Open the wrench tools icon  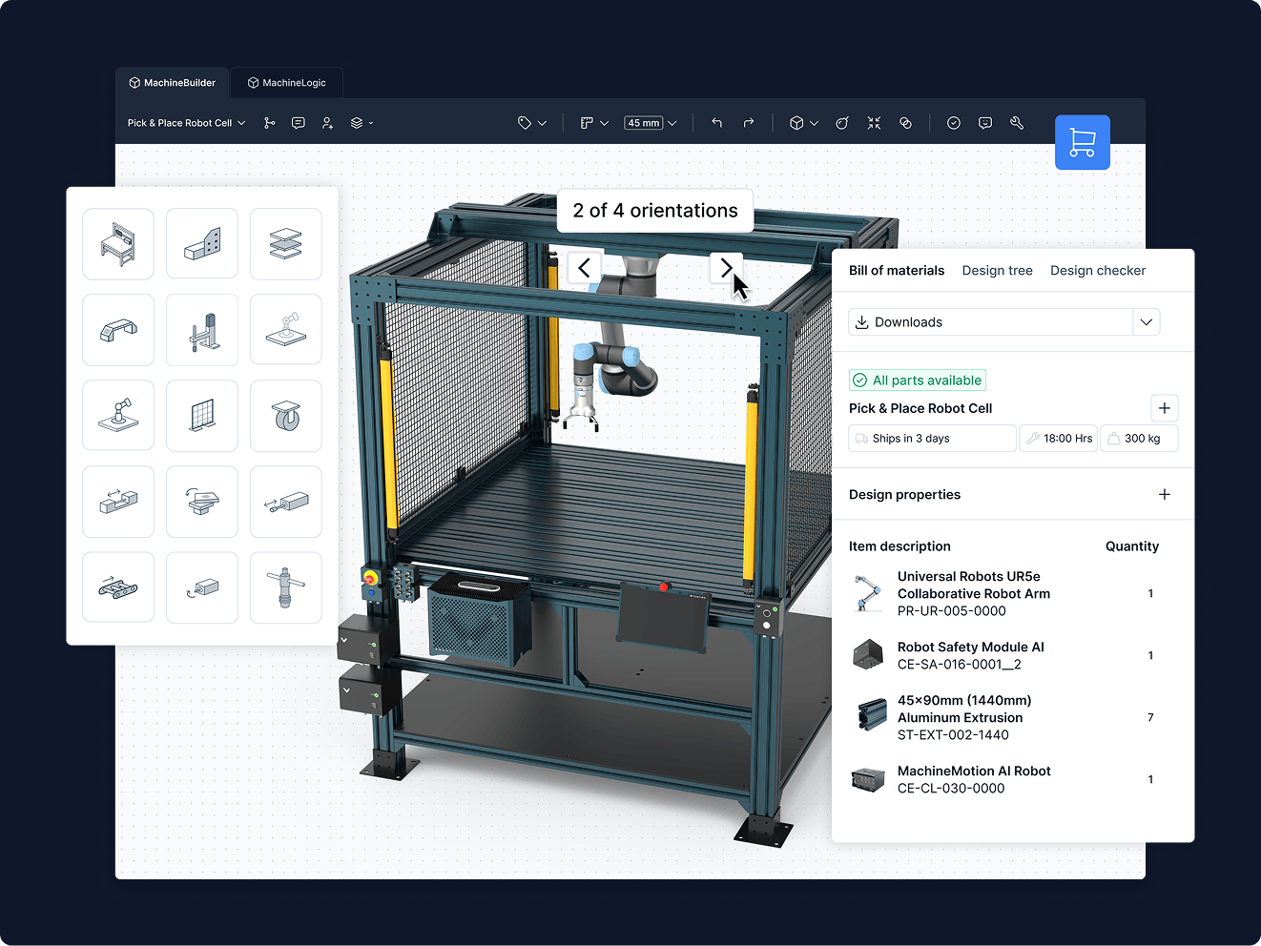point(1017,123)
